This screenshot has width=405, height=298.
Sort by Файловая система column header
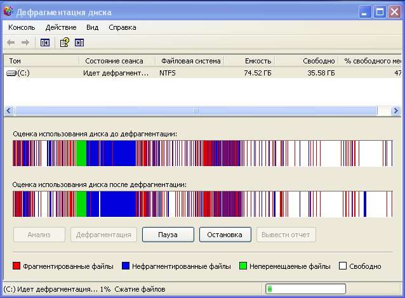click(190, 61)
